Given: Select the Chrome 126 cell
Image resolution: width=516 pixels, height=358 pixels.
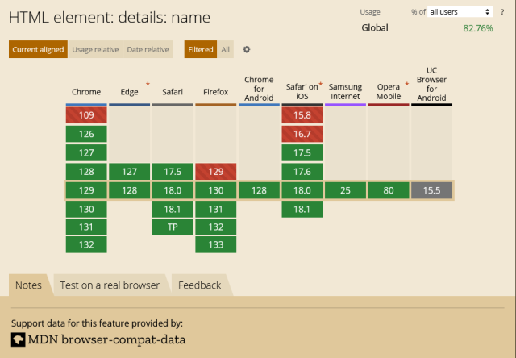Looking at the screenshot, I should (x=86, y=134).
